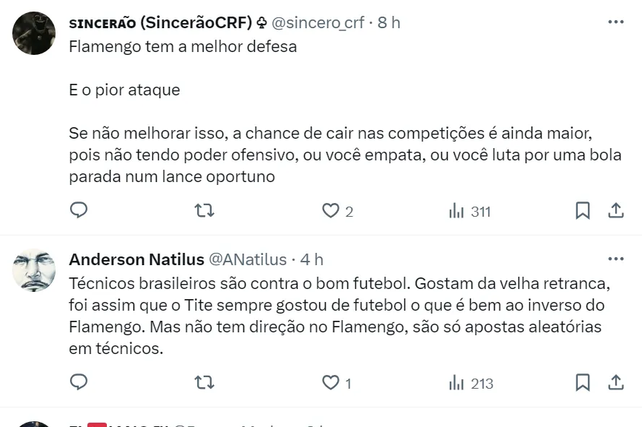The image size is (642, 427).
Task: Open the @ANatilus handle link
Action: (x=248, y=259)
